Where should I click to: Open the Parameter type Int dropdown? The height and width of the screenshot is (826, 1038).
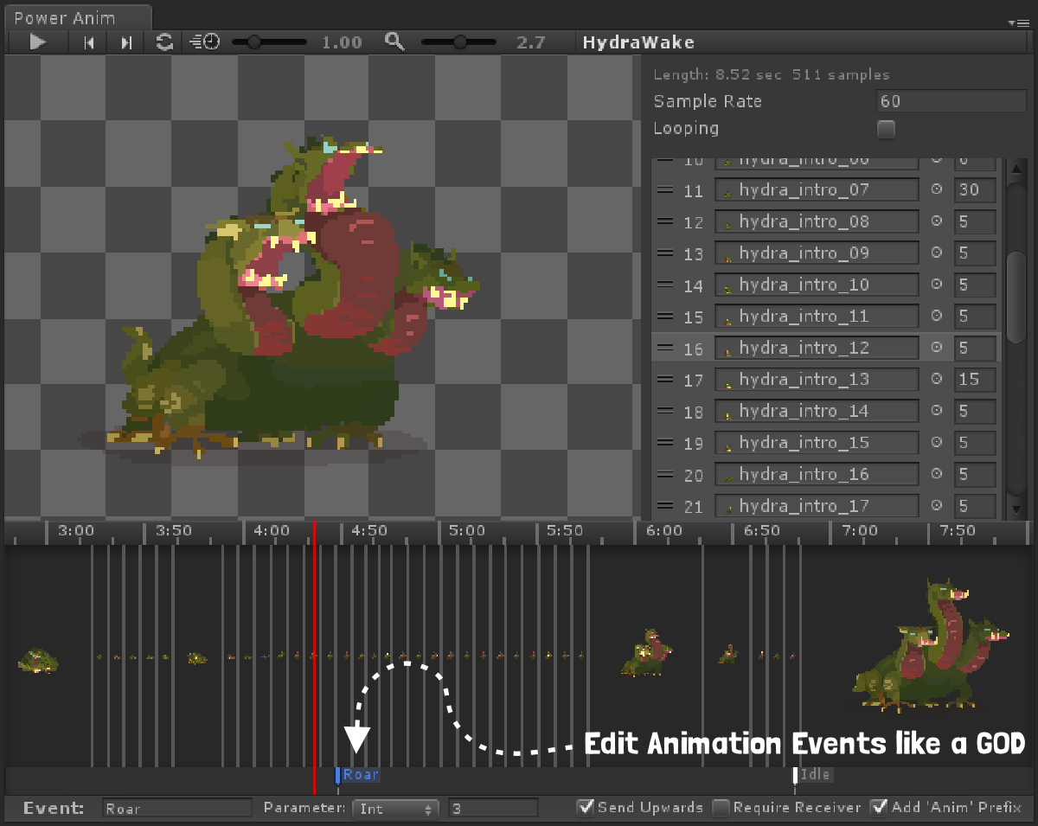pos(396,809)
